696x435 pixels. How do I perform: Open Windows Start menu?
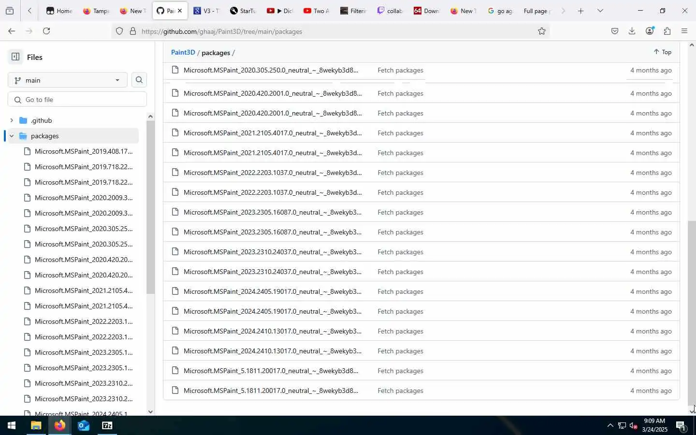pos(12,425)
